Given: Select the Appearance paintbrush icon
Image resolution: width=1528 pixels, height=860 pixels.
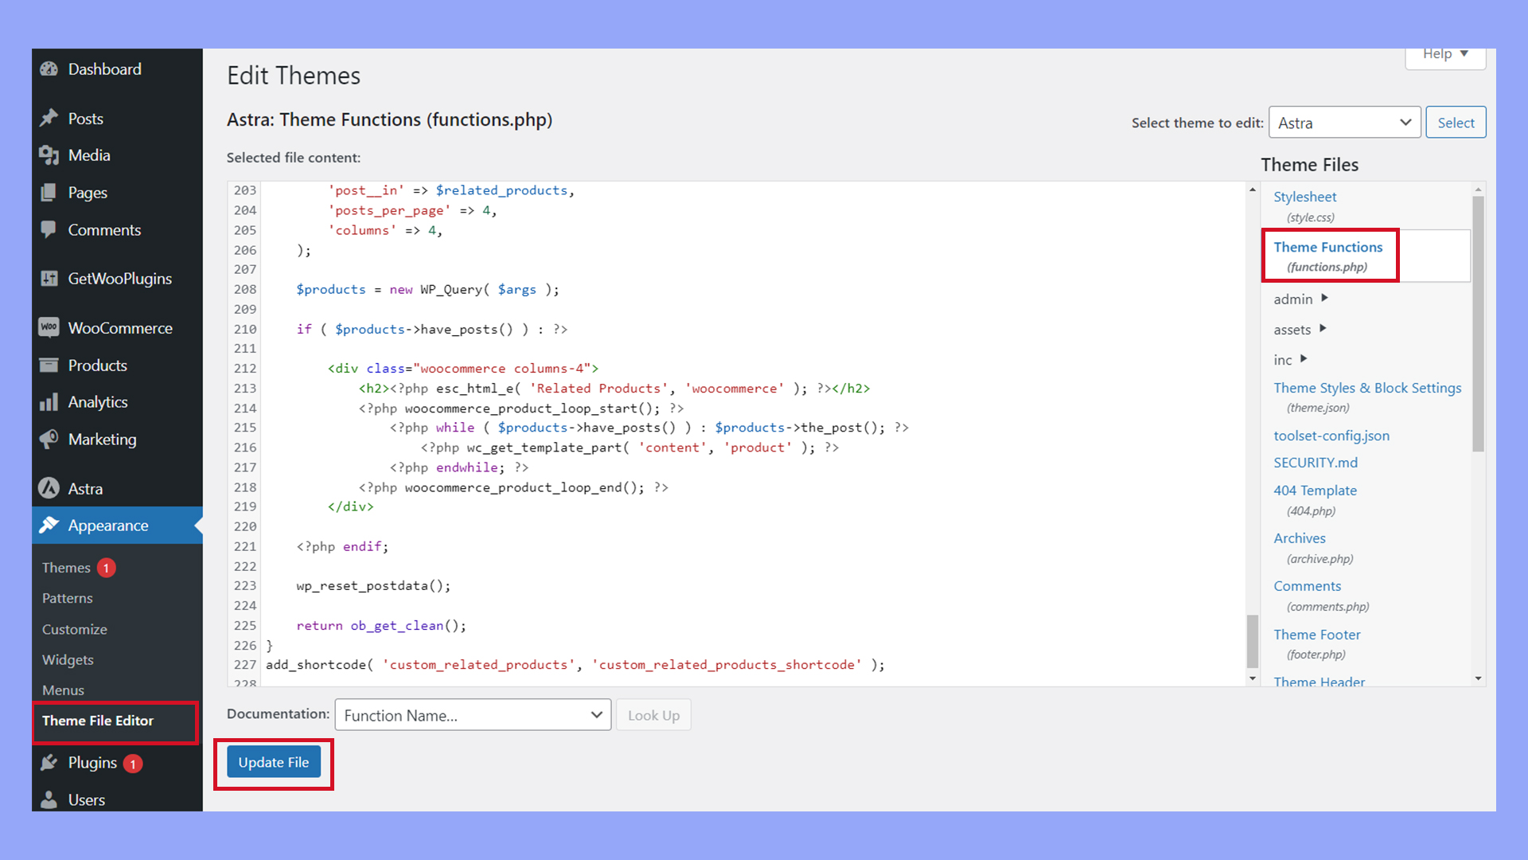Looking at the screenshot, I should [x=50, y=526].
